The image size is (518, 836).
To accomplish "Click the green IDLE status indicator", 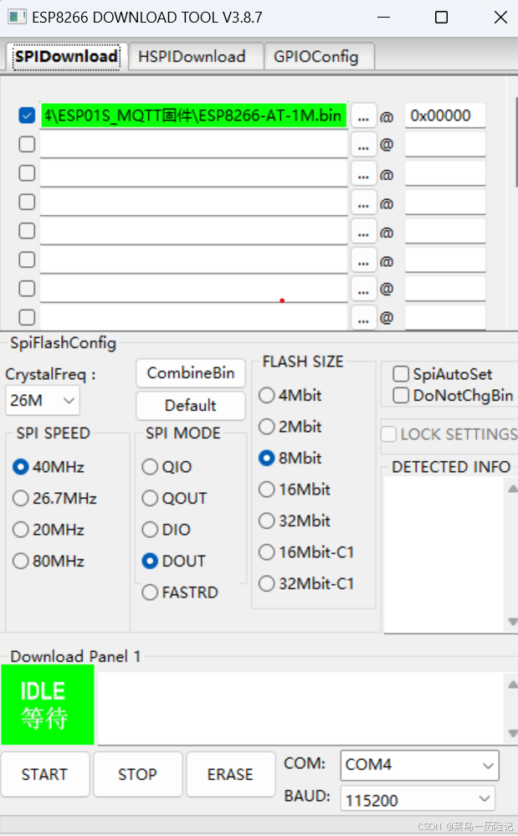I will (48, 705).
